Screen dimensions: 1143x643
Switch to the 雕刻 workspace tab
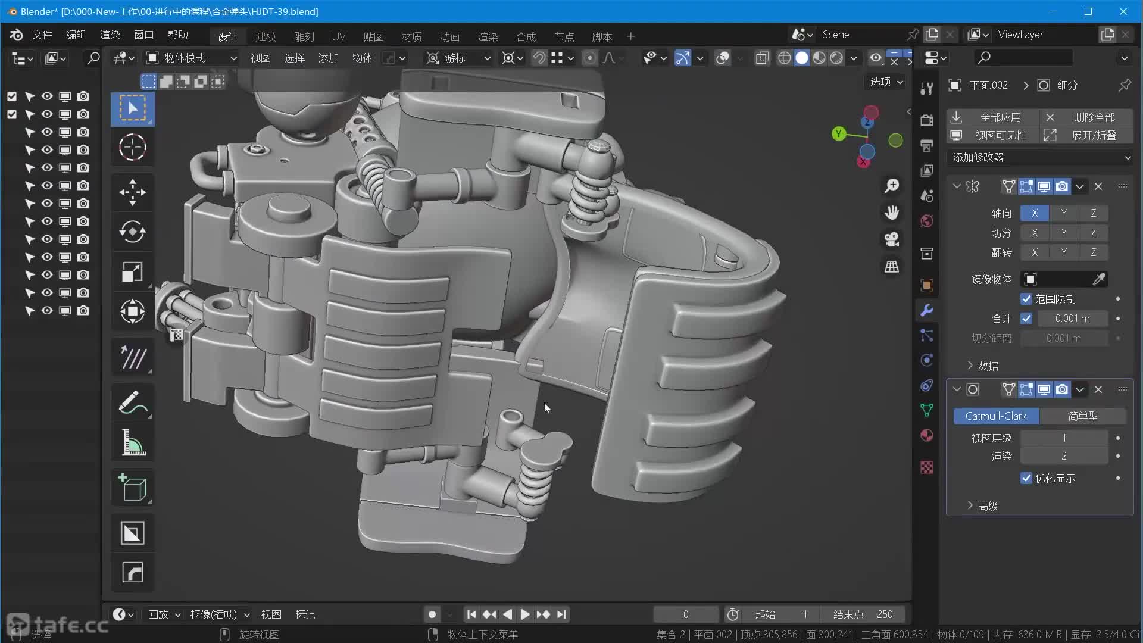click(x=304, y=37)
